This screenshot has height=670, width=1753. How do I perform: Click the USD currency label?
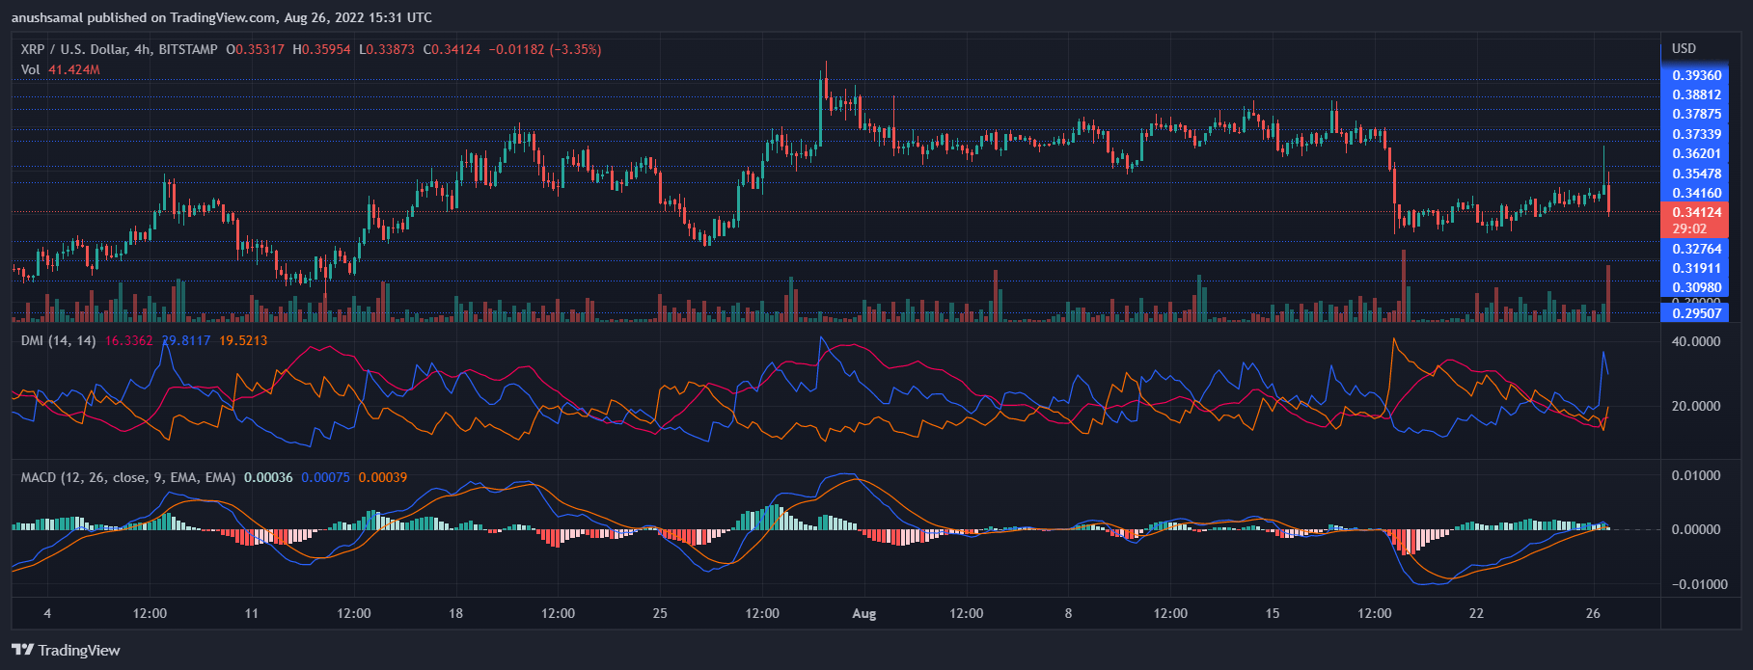pos(1684,48)
